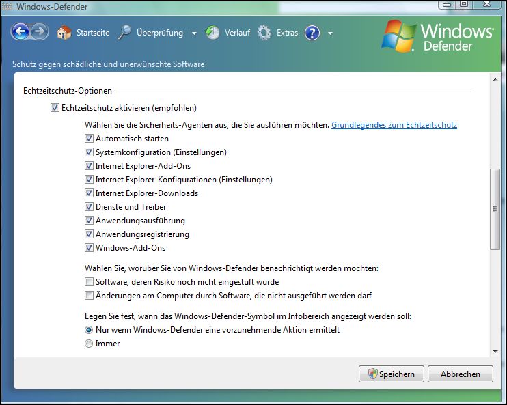Screen dimensions: 507x405
Task: Open the Überprüfung menu item
Action: click(x=160, y=33)
